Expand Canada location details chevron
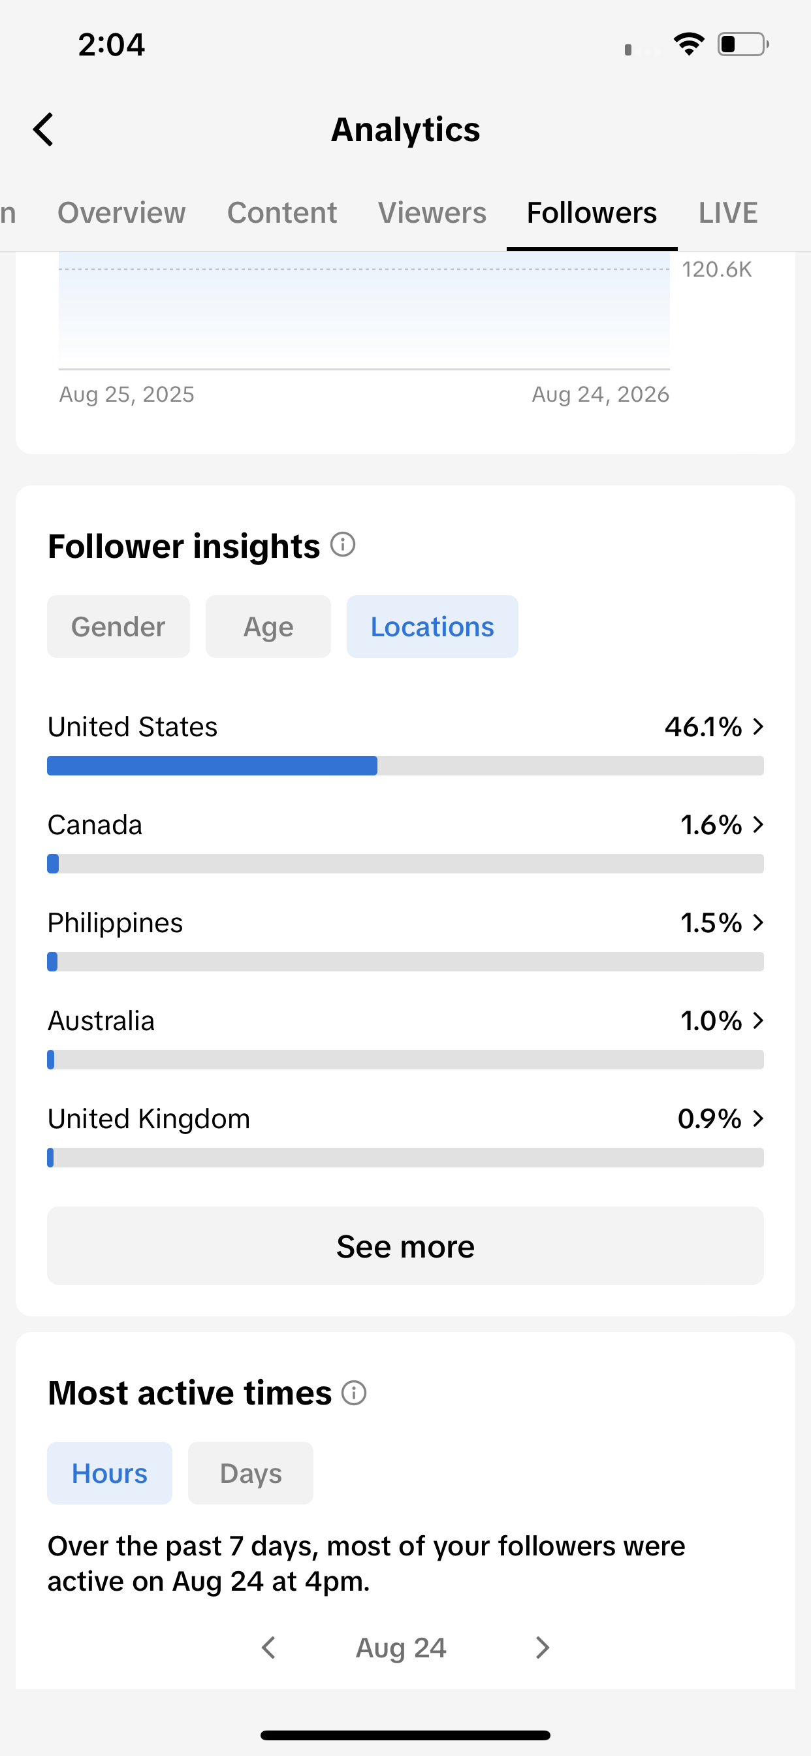 (758, 825)
